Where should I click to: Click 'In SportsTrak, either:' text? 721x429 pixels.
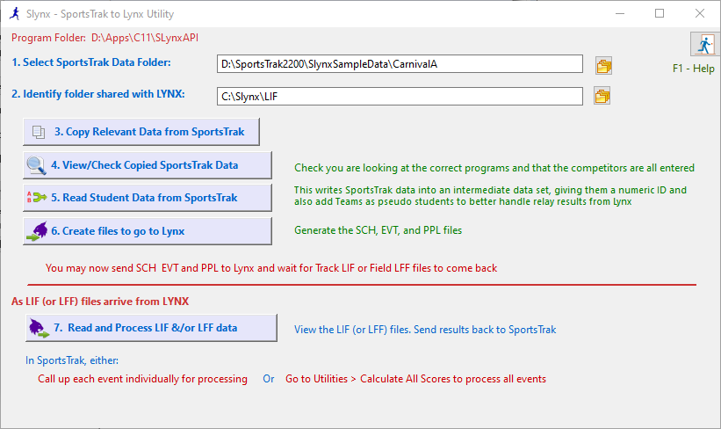coord(72,360)
